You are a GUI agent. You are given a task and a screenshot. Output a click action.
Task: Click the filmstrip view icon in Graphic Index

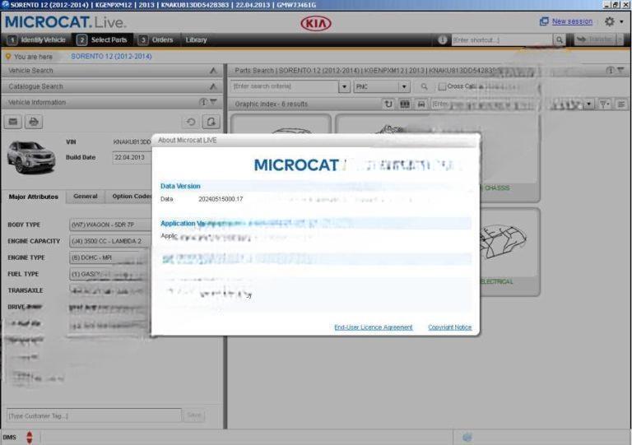(405, 104)
